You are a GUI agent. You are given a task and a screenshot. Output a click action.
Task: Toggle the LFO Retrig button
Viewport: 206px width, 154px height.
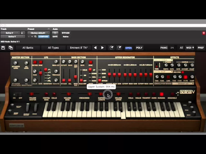click(35, 62)
